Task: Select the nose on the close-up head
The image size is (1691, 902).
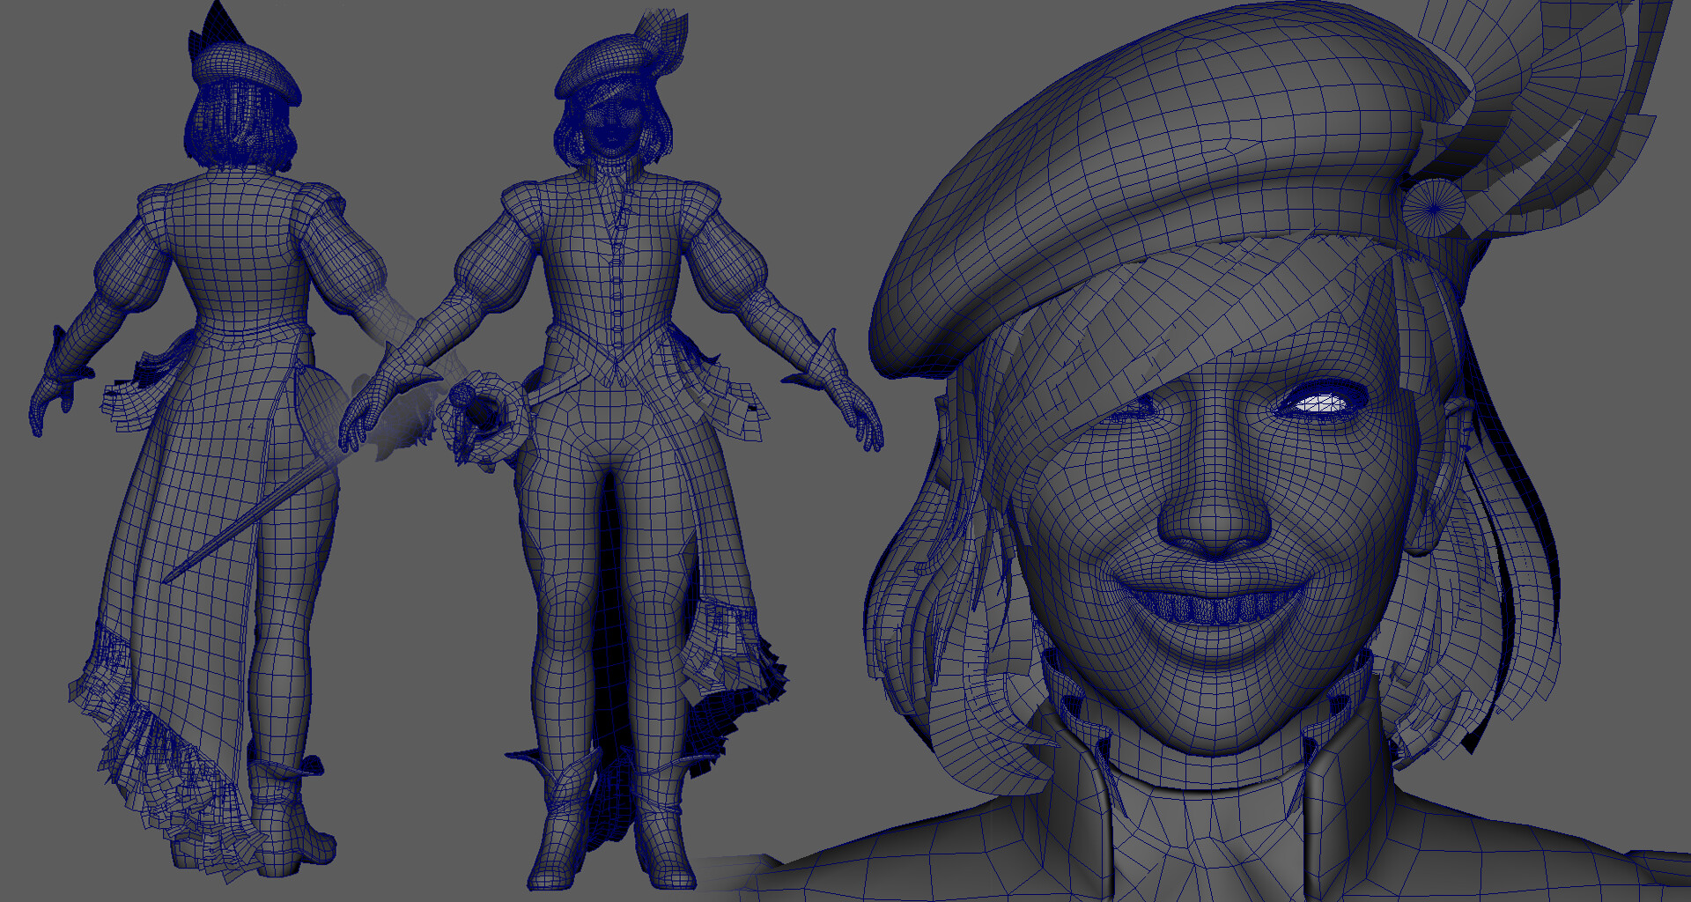Action: [x=1215, y=511]
